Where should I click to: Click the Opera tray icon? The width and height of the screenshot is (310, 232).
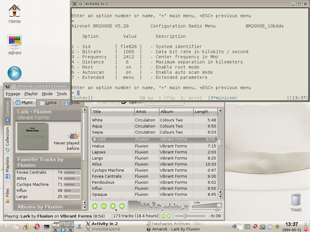point(255,227)
